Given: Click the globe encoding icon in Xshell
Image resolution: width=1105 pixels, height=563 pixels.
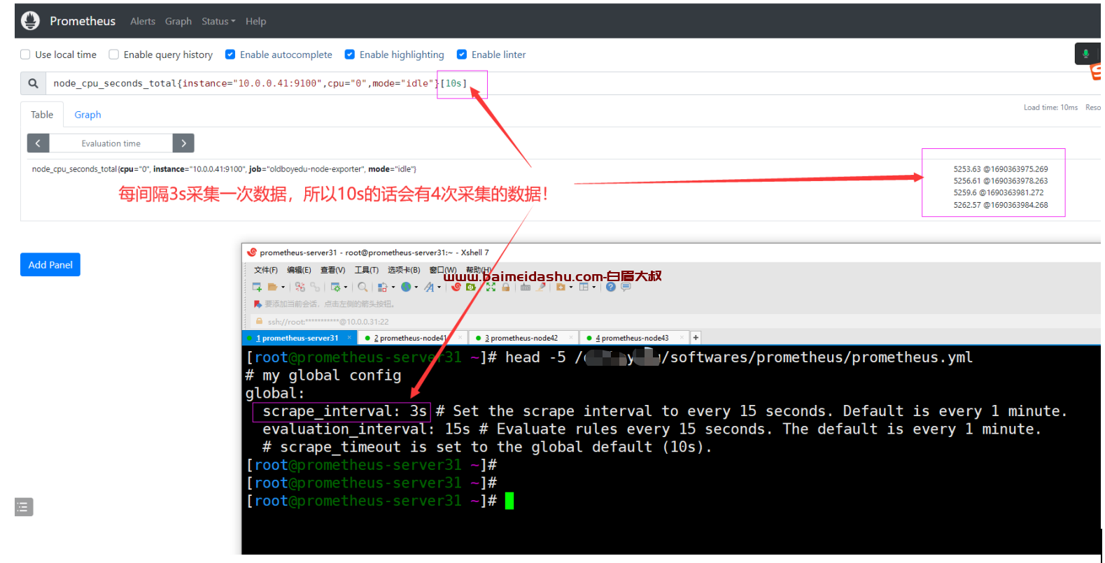Looking at the screenshot, I should pyautogui.click(x=406, y=287).
